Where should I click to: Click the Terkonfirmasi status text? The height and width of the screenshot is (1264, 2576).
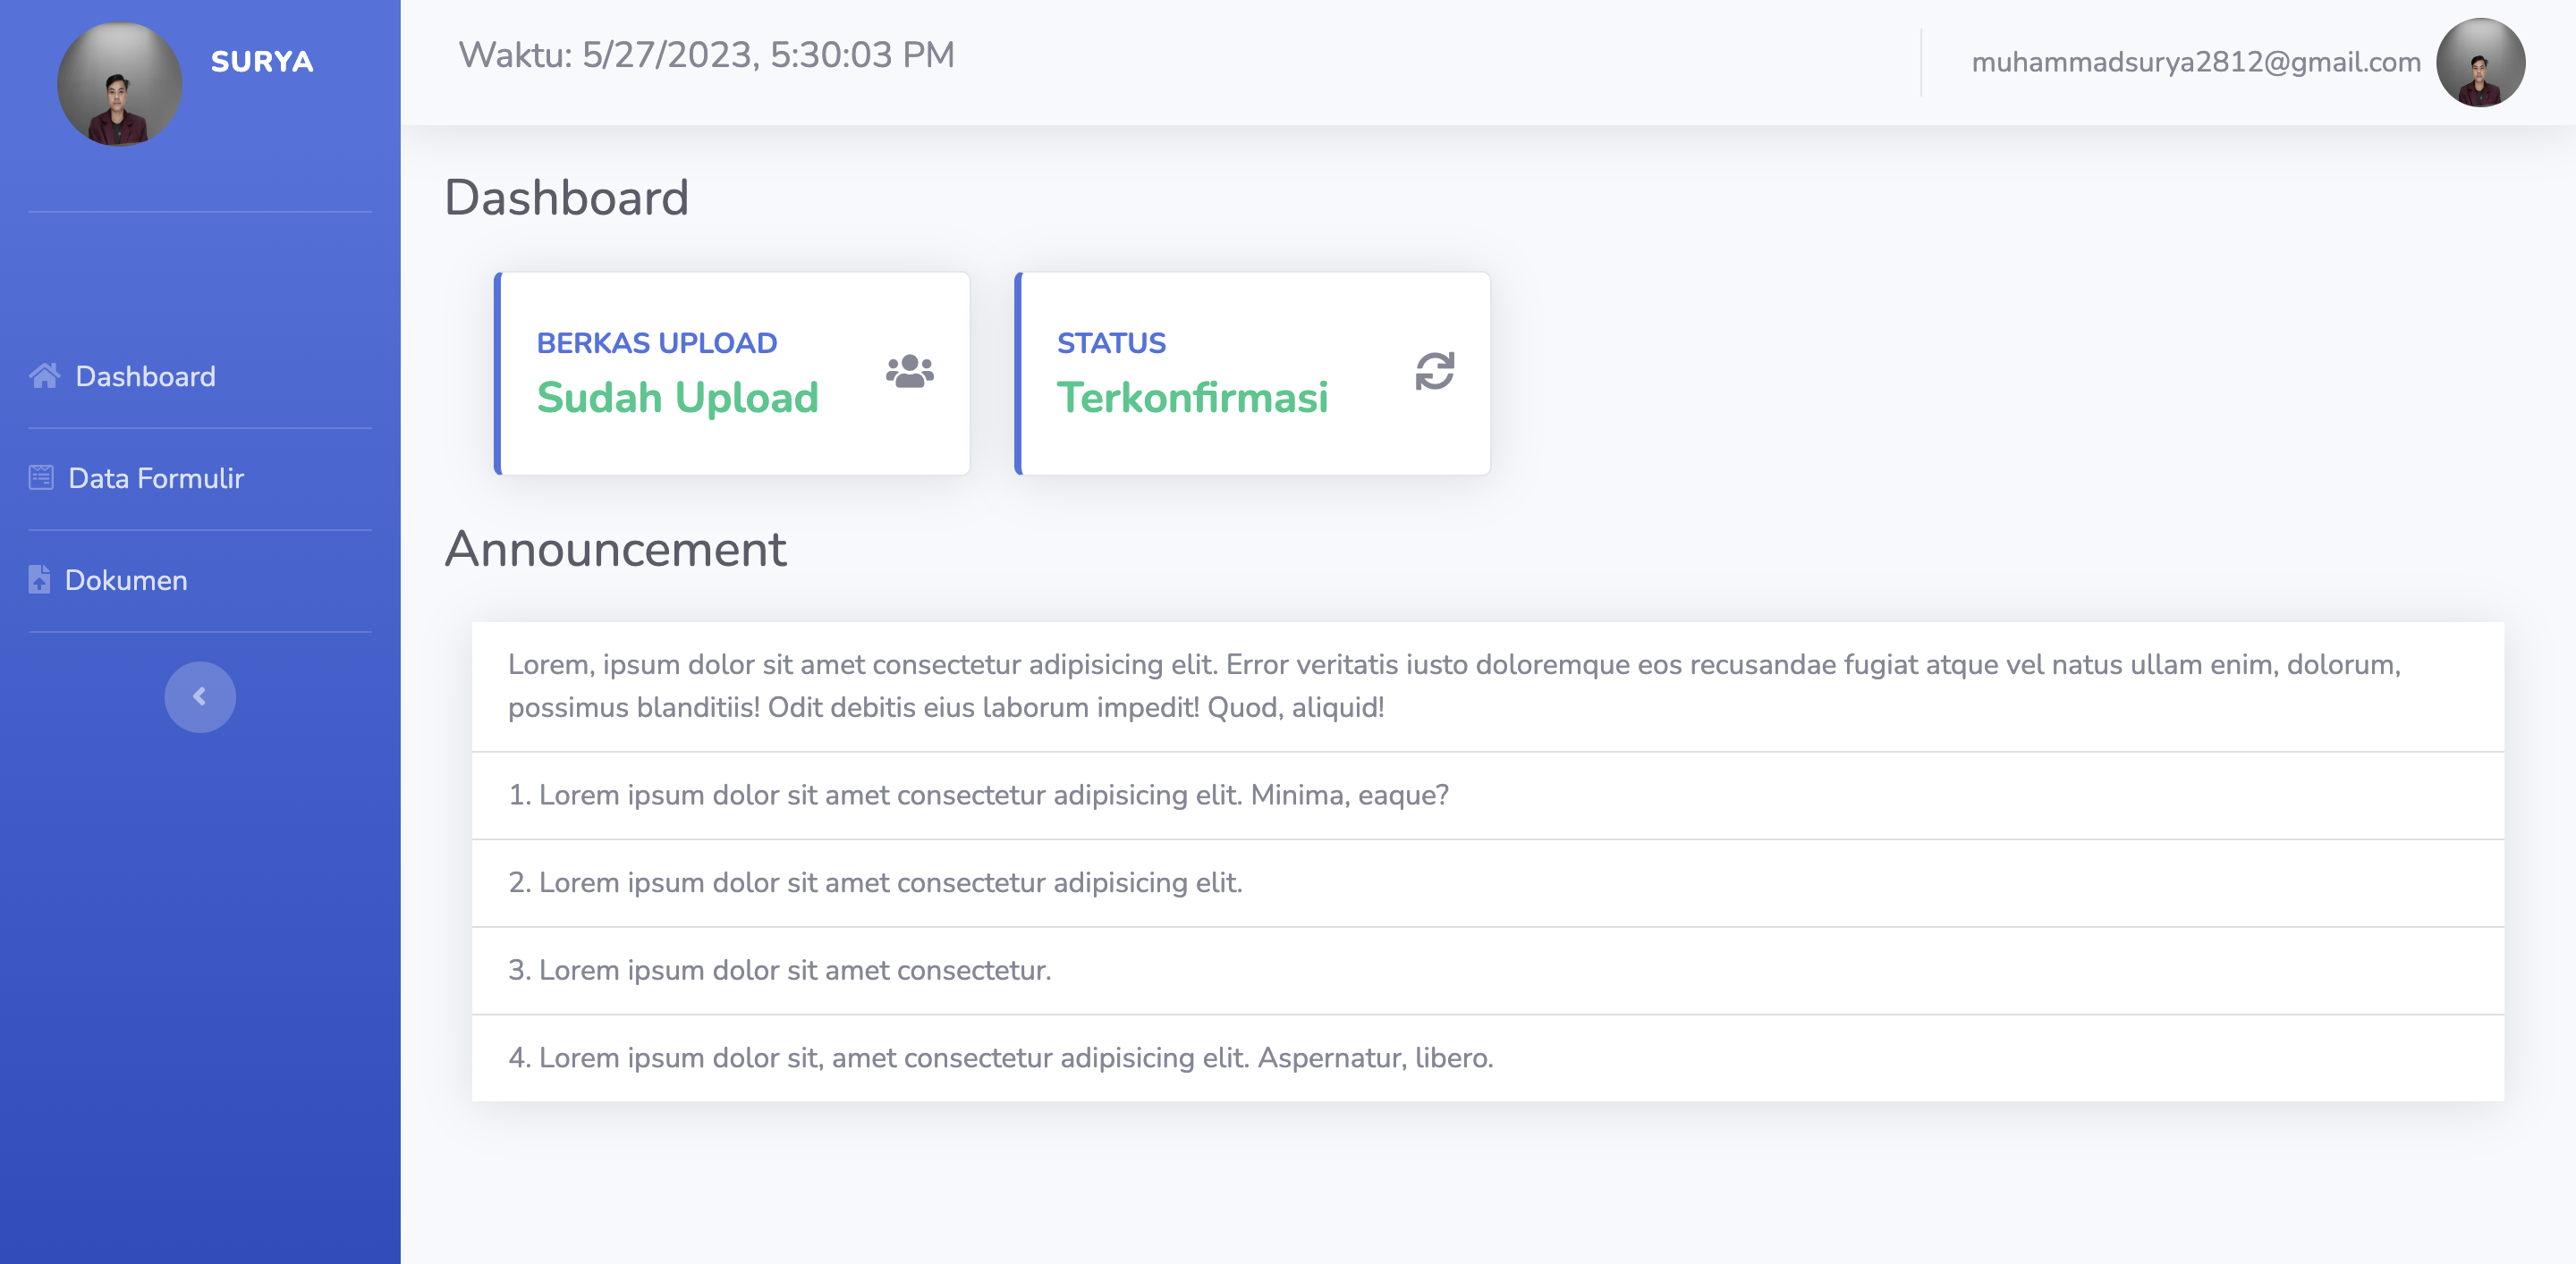[1192, 398]
